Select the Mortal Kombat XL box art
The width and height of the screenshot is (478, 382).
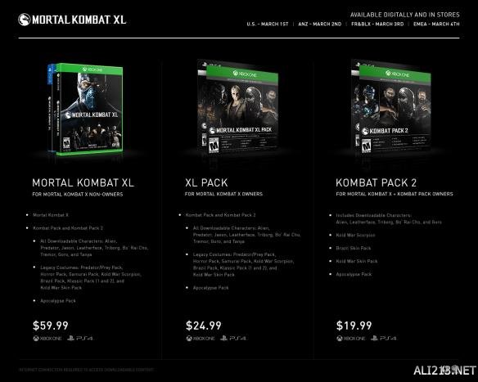[85, 109]
